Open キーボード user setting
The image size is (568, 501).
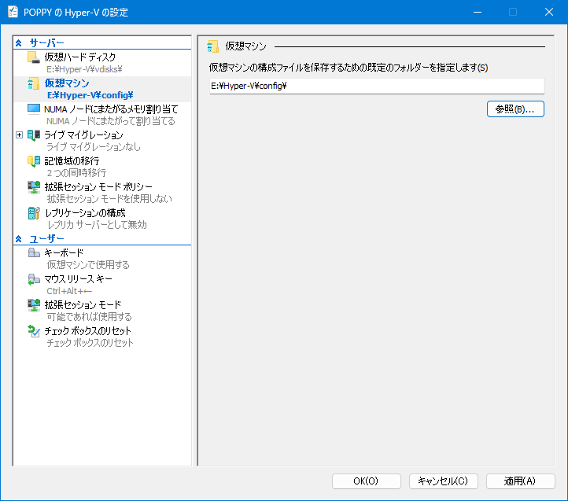(x=64, y=252)
